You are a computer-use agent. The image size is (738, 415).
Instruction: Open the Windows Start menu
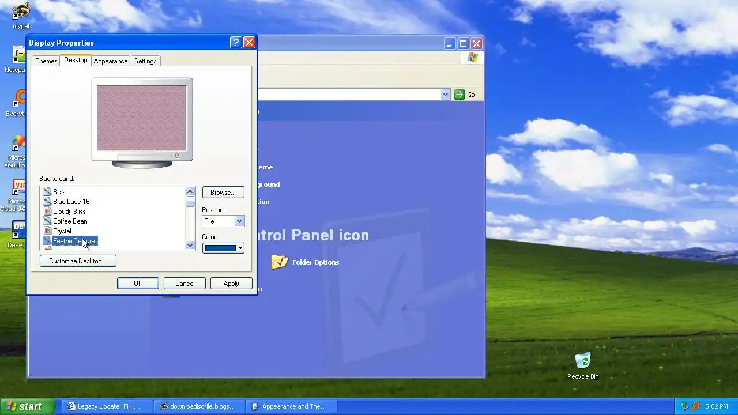click(x=27, y=406)
